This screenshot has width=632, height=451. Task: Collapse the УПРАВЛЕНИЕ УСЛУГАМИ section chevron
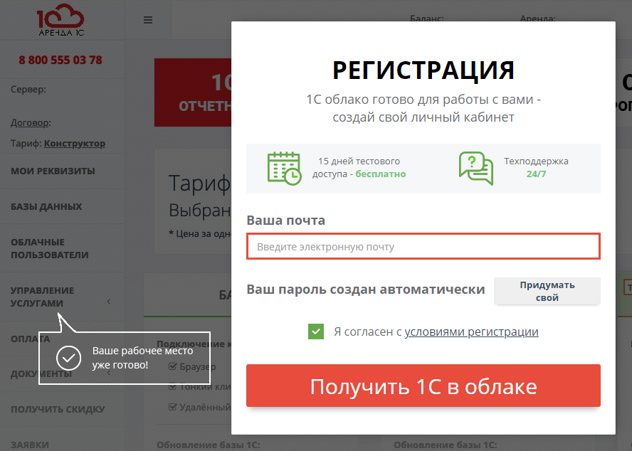click(x=108, y=301)
